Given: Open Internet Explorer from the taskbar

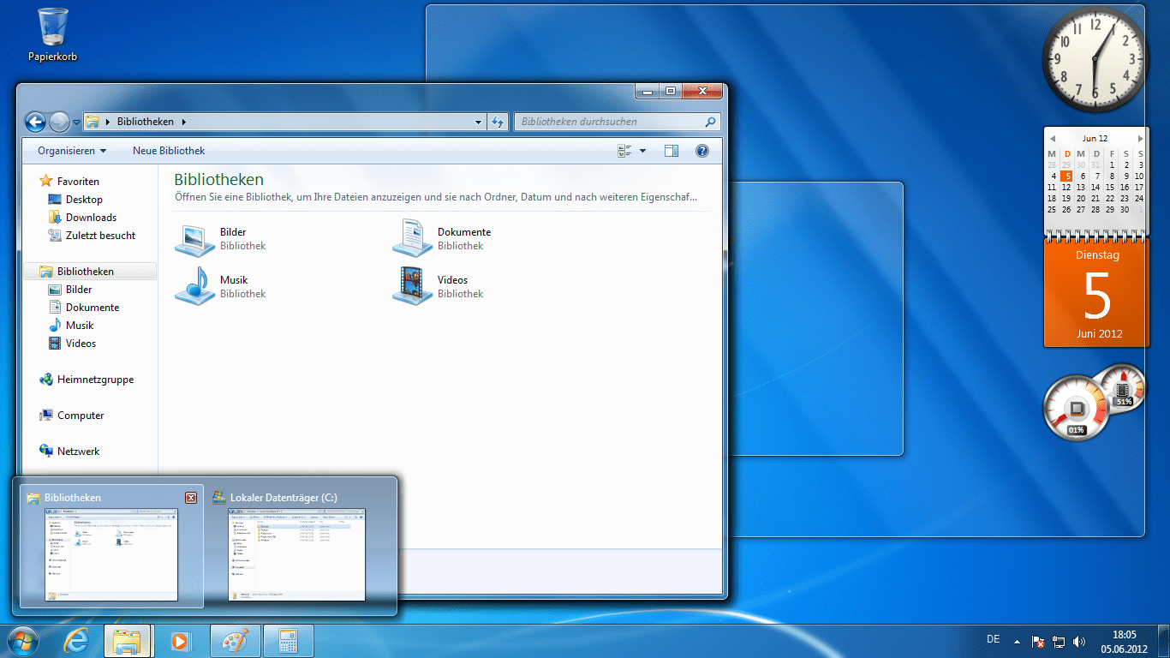Looking at the screenshot, I should click(x=75, y=640).
